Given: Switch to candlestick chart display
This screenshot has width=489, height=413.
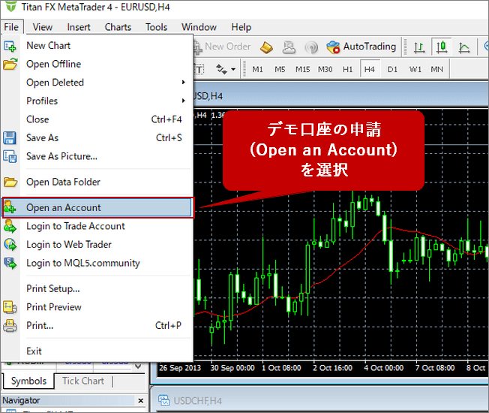Looking at the screenshot, I should (442, 47).
